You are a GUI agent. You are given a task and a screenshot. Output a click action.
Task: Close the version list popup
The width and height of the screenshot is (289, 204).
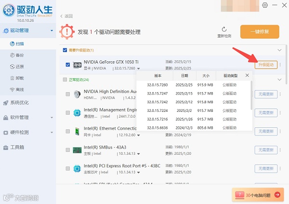247,75
